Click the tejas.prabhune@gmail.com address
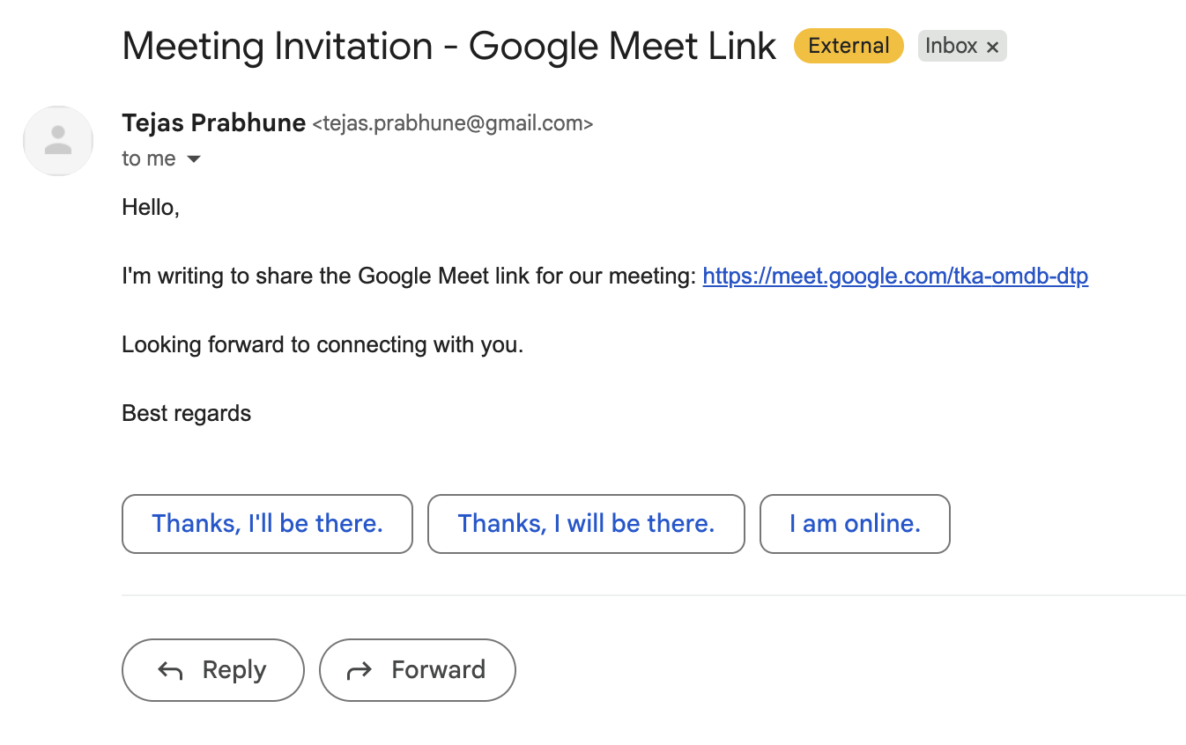Screen dimensions: 1186x745 pyautogui.click(x=453, y=124)
